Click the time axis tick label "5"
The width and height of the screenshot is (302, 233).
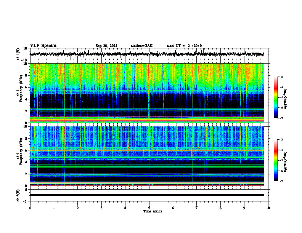click(149, 208)
